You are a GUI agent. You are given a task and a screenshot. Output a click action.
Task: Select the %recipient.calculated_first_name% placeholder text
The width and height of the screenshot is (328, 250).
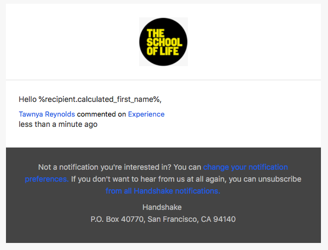click(100, 99)
